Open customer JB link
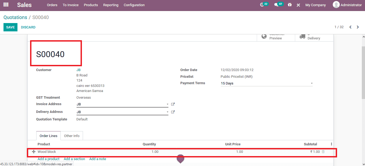This screenshot has height=166, width=365. pos(78,70)
